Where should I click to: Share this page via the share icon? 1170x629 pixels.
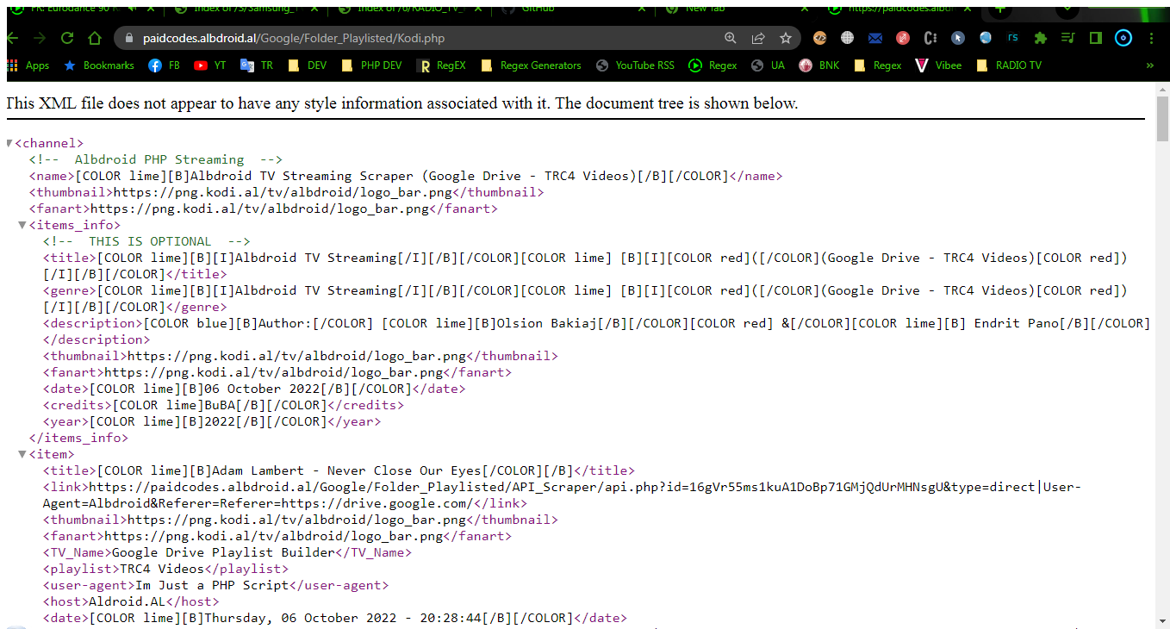pyautogui.click(x=758, y=38)
